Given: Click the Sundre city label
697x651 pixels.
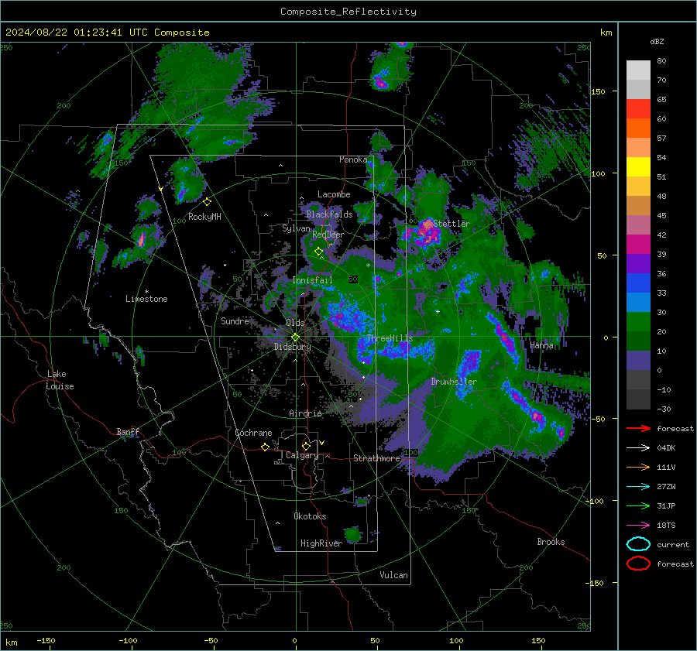Looking at the screenshot, I should point(235,321).
